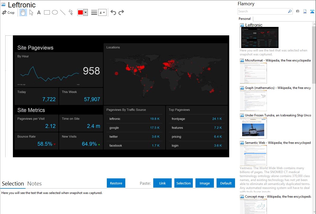316x214 pixels.
Task: Click the leftronic traffic source row
Action: (135, 119)
